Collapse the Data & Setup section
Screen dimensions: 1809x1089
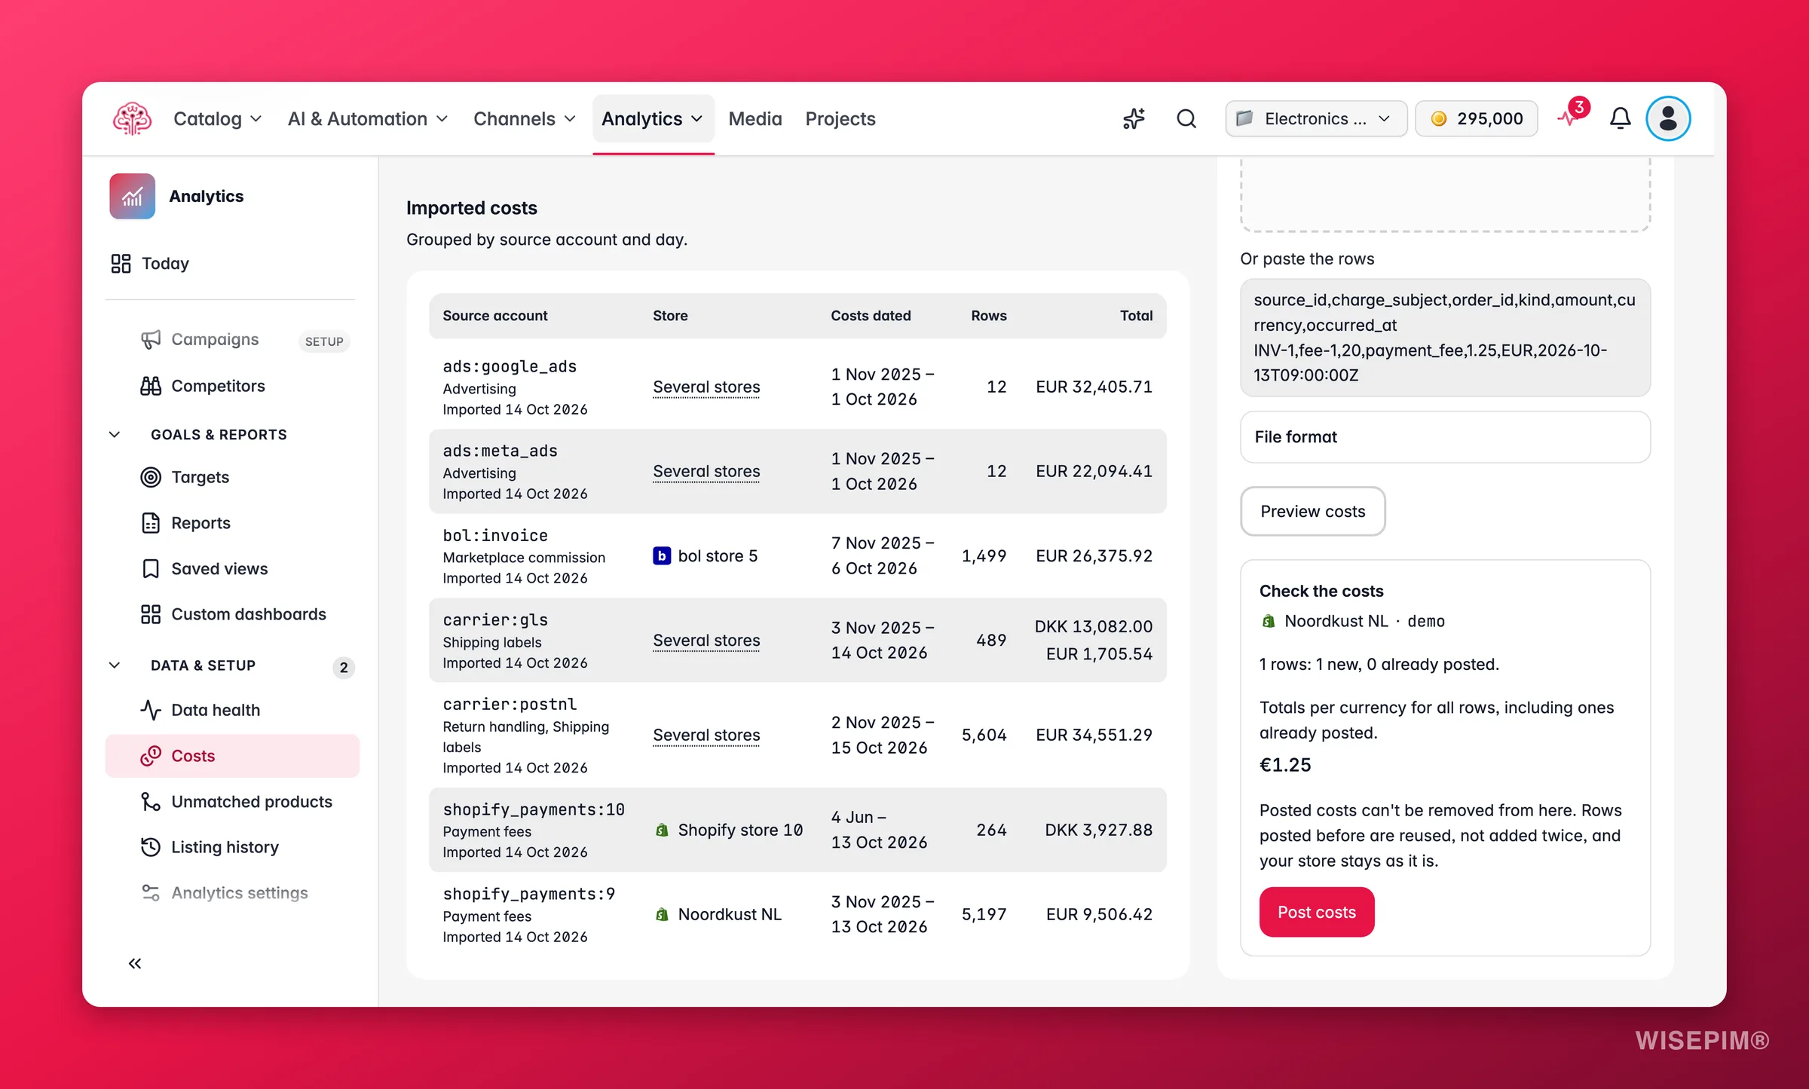[115, 665]
